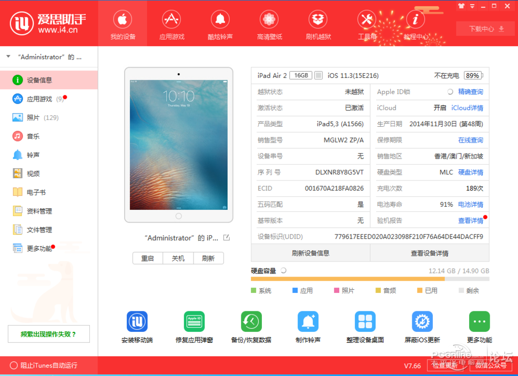Open 电子书 in the sidebar
Screen dimensions: 518x376
49,192
